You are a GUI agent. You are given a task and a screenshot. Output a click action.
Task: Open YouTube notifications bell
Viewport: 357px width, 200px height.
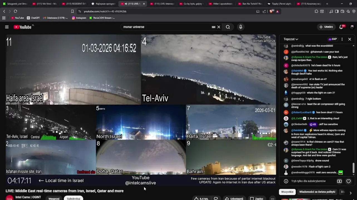[x=341, y=27]
